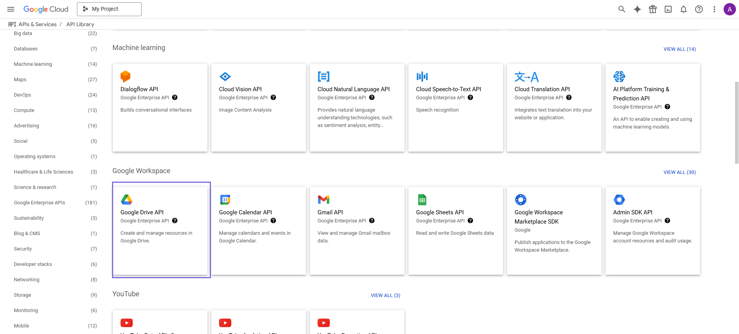Filter by Machine learning category

point(33,64)
